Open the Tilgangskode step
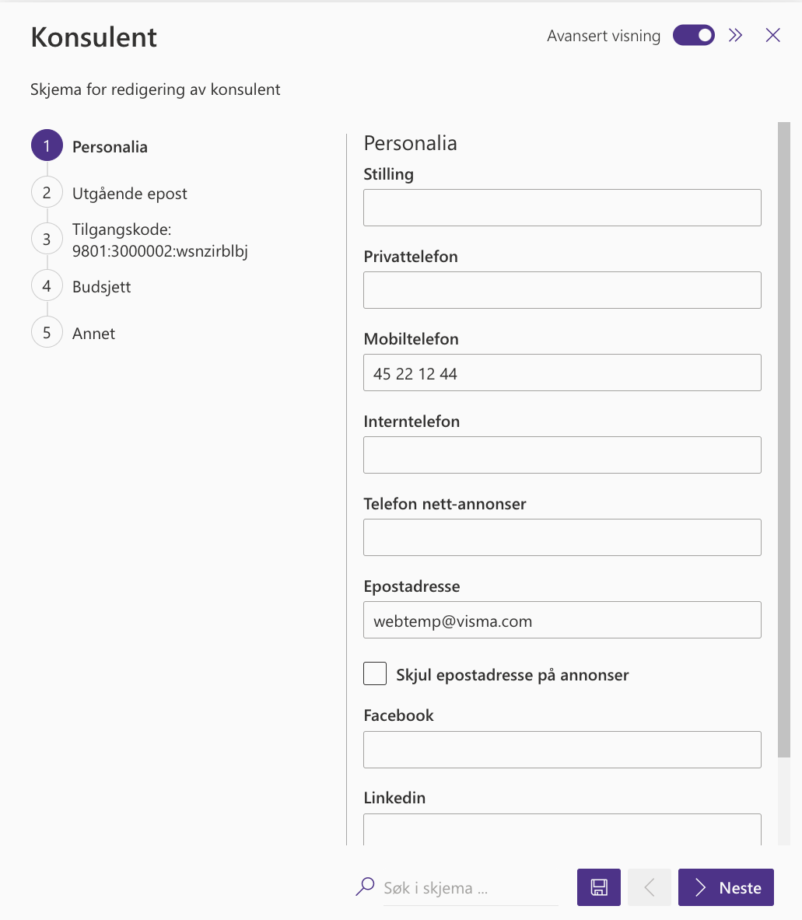Image resolution: width=802 pixels, height=920 pixels. [159, 240]
